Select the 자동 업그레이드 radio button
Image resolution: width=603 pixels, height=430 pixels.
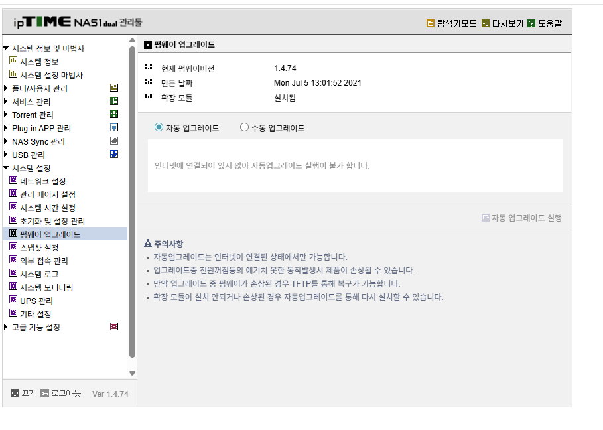click(159, 127)
